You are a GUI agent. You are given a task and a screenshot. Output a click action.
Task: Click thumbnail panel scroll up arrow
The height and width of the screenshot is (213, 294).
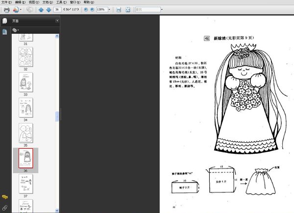click(x=57, y=36)
